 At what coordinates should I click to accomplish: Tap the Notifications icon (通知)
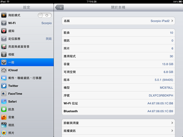point(4,31)
